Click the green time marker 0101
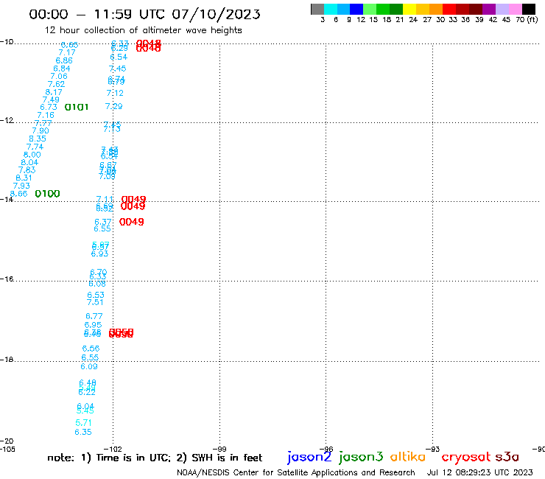 [x=77, y=107]
